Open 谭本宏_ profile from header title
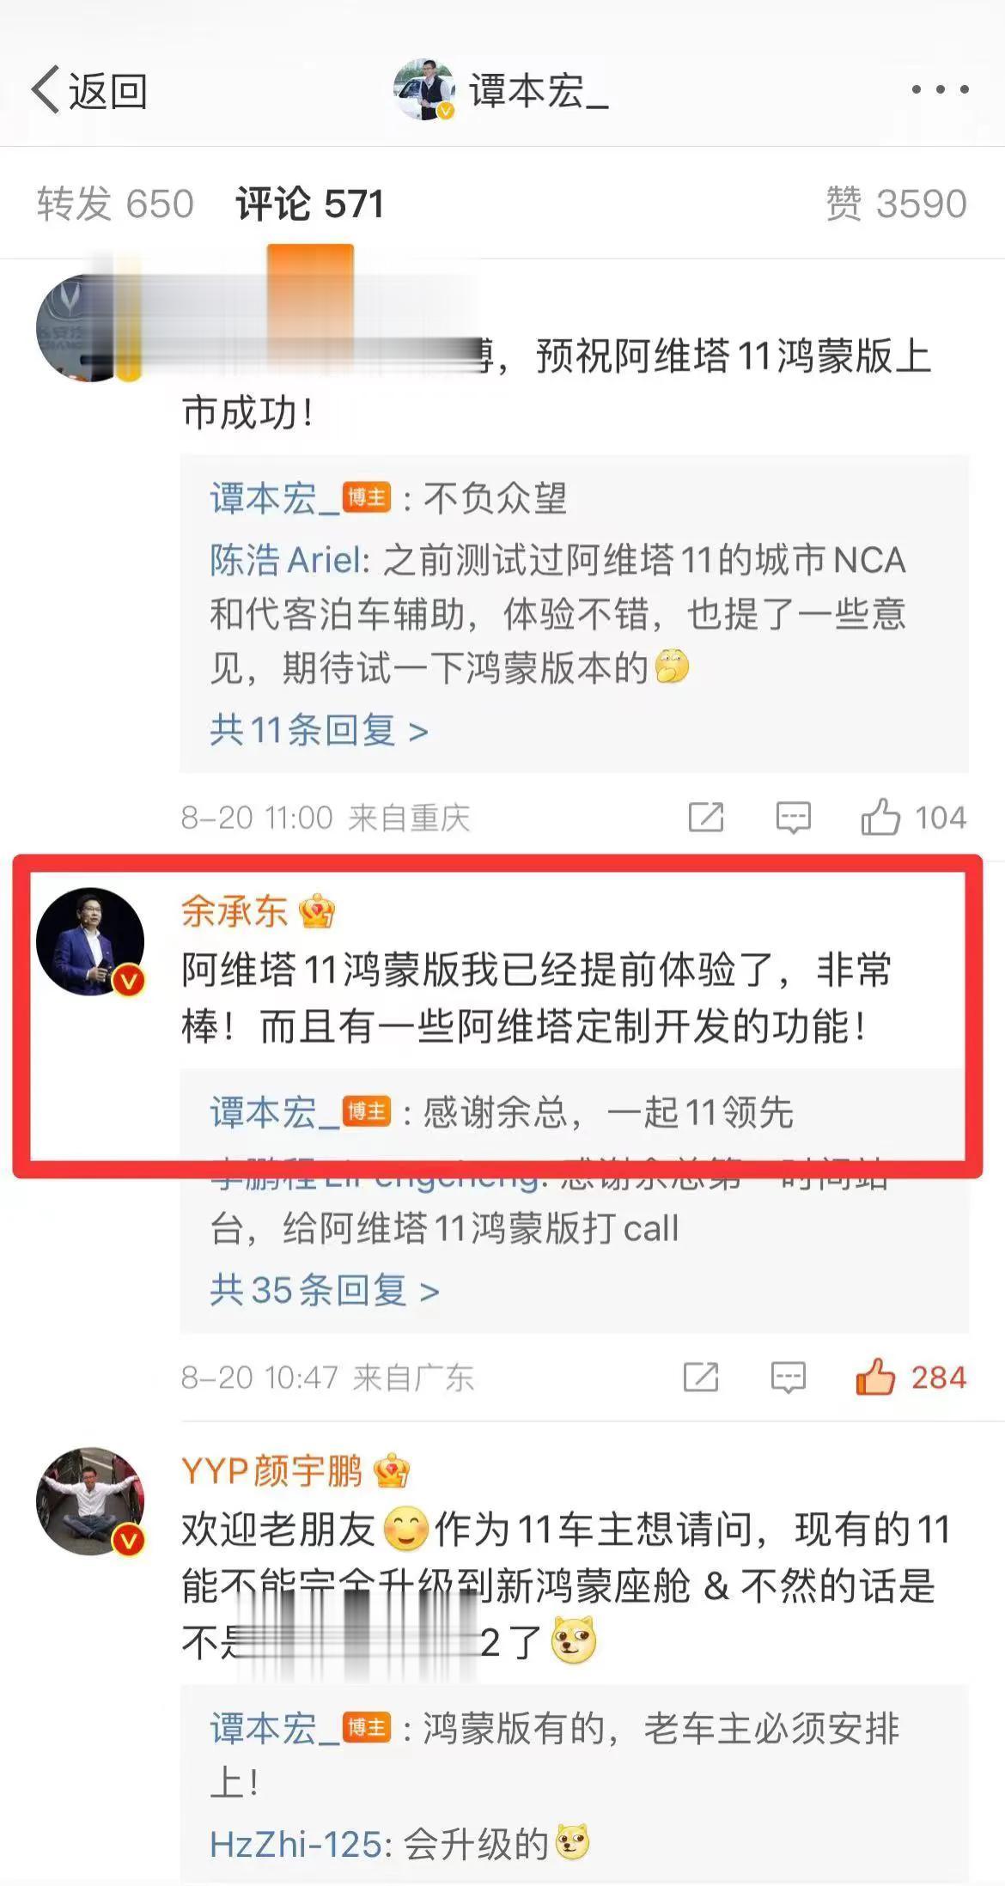 point(539,90)
